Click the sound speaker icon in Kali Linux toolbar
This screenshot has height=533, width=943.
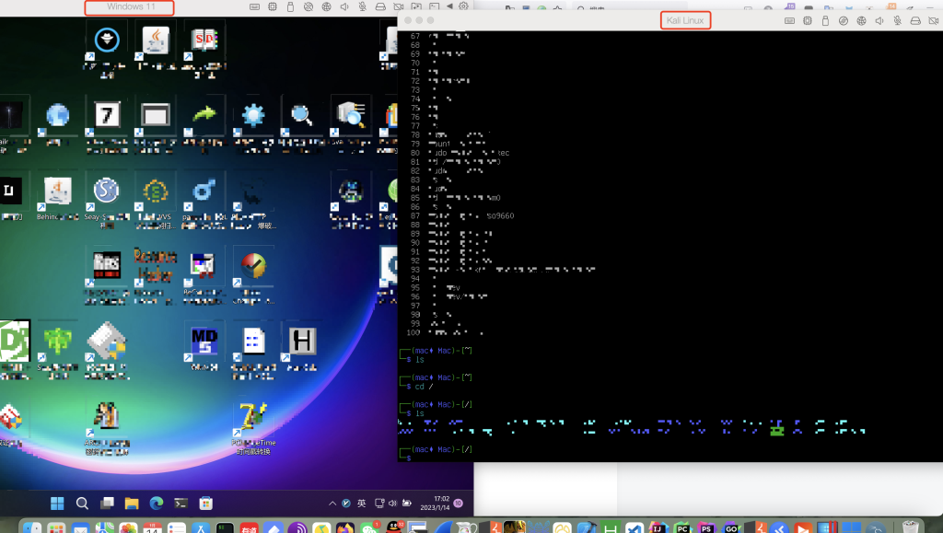pos(879,20)
